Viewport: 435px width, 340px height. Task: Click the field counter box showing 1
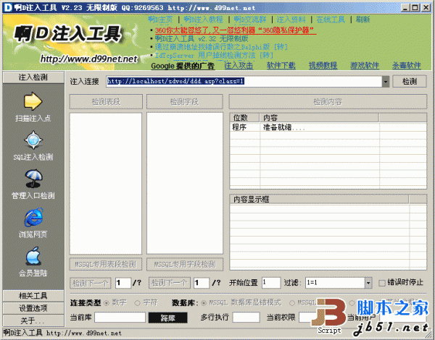point(202,283)
